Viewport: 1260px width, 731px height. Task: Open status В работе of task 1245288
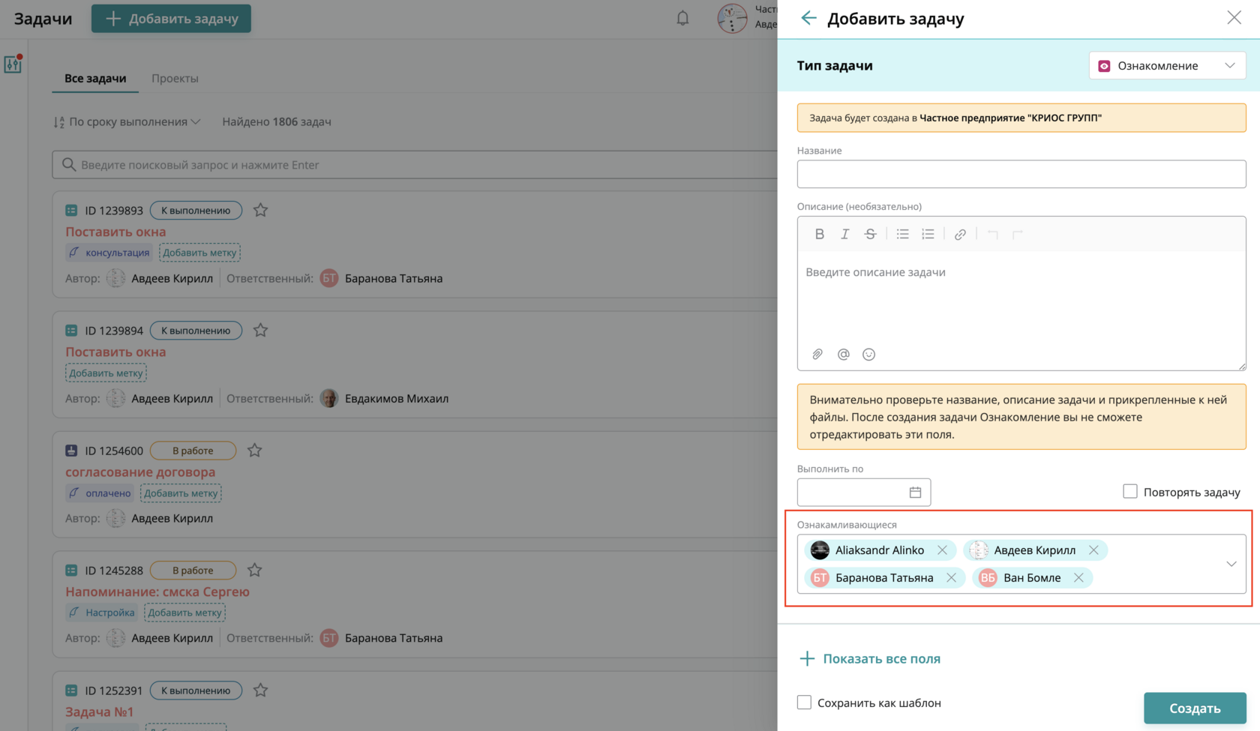[x=193, y=571]
